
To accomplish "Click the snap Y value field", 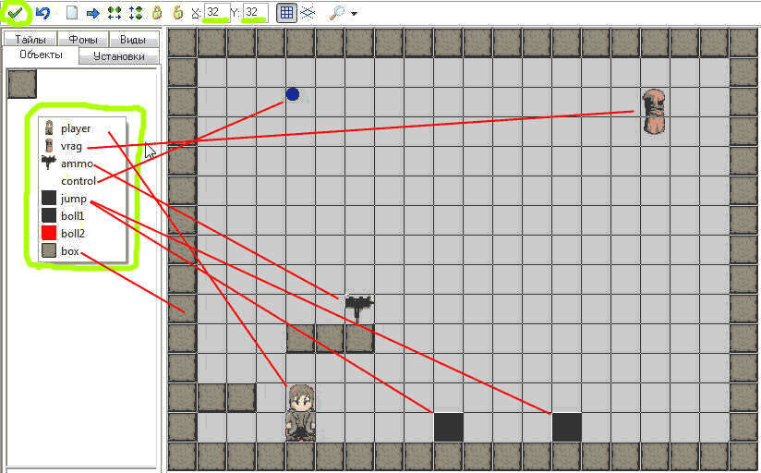I will tap(256, 13).
